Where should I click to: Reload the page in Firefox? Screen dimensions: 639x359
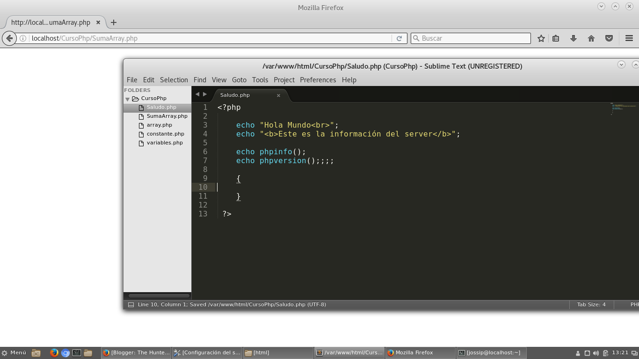[399, 38]
